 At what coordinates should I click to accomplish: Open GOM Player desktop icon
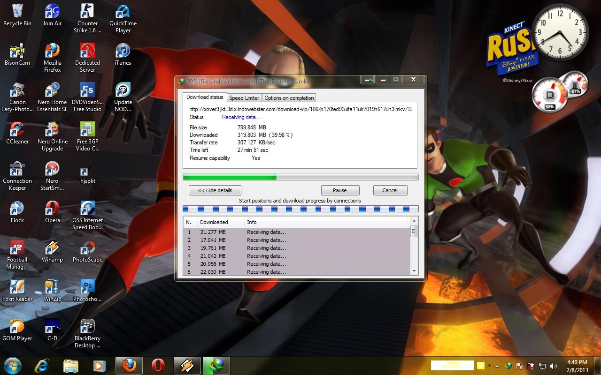pos(17,330)
